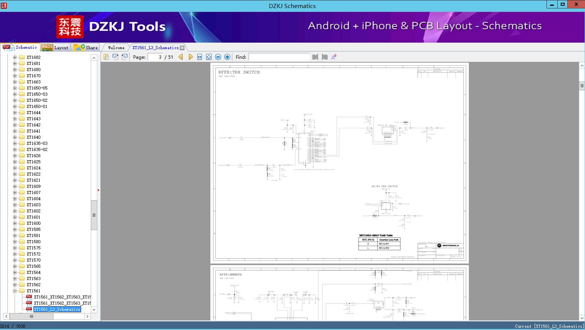Switch to the Welcome document tab

tap(116, 48)
